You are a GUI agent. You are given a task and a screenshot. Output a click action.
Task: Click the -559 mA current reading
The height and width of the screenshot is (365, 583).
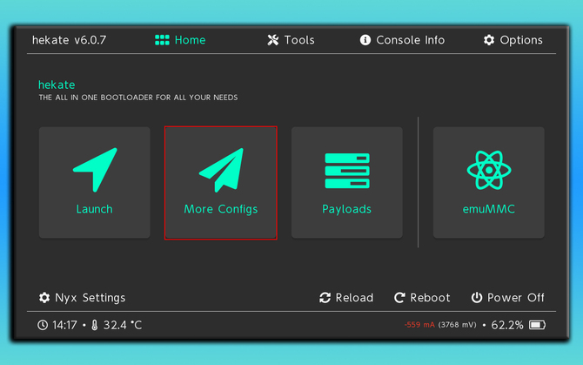[419, 325]
